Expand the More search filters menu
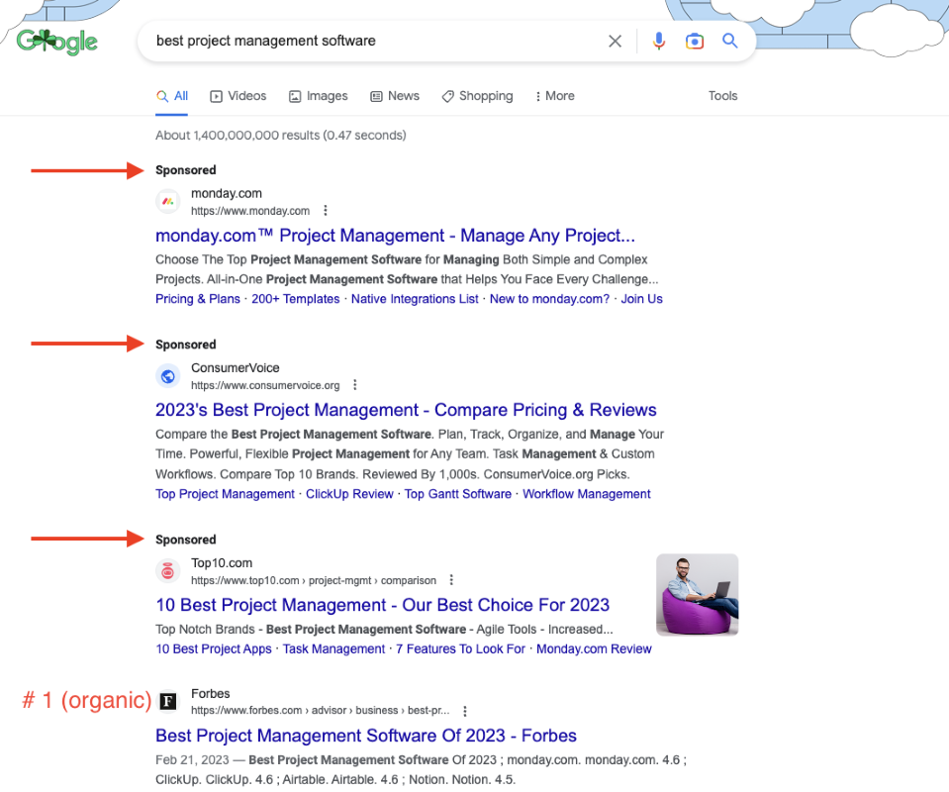This screenshot has width=949, height=792. 555,96
